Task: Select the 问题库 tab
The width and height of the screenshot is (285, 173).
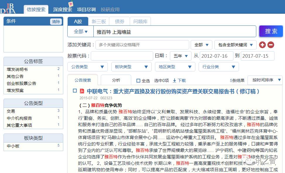Action: tap(140, 22)
